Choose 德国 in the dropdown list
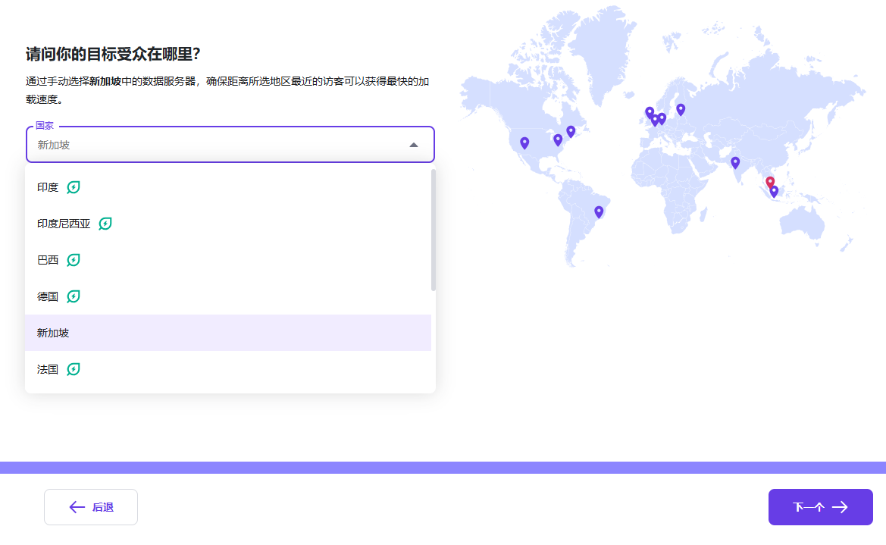 [x=48, y=296]
